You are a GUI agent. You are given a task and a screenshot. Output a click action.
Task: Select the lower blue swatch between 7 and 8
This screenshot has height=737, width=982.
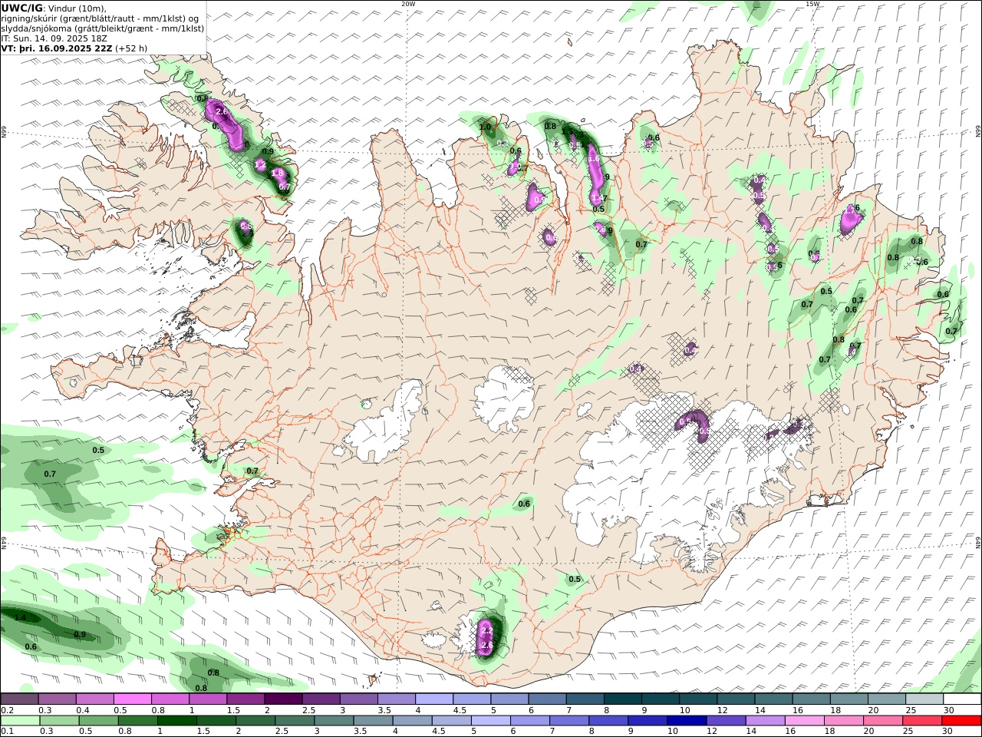tap(568, 720)
